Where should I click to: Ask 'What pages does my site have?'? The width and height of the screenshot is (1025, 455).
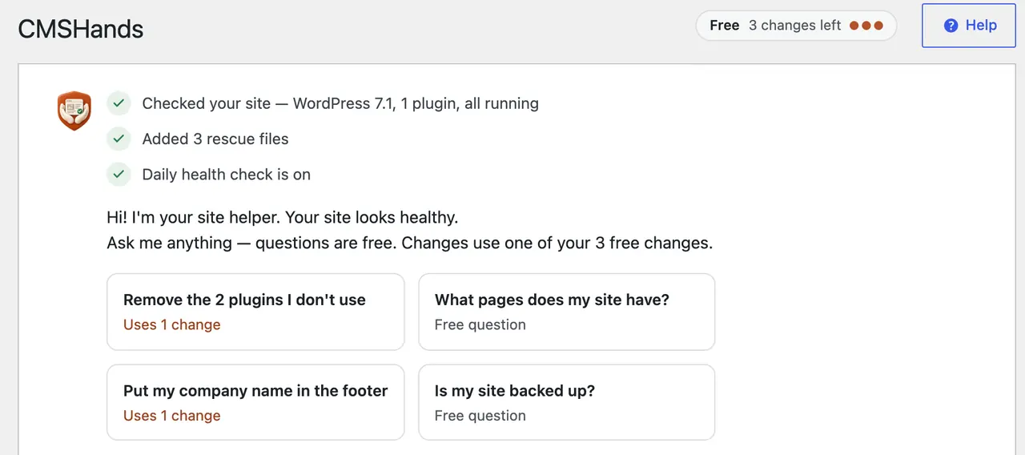566,312
